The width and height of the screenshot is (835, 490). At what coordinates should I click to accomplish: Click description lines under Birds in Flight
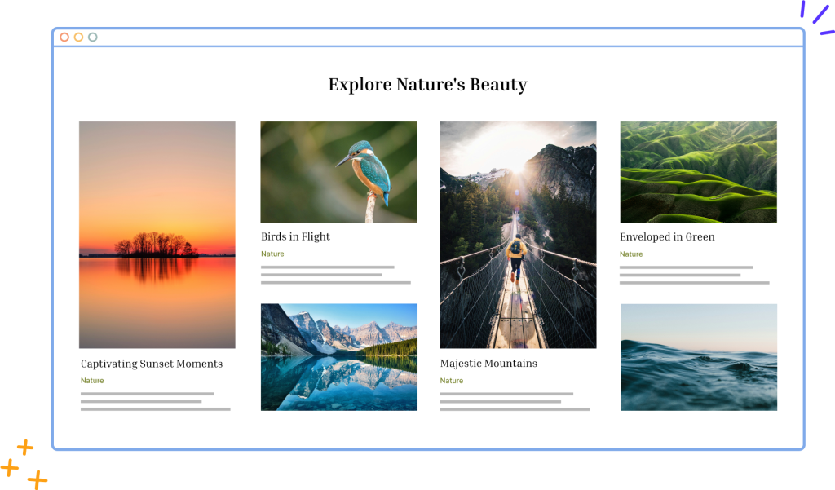334,275
